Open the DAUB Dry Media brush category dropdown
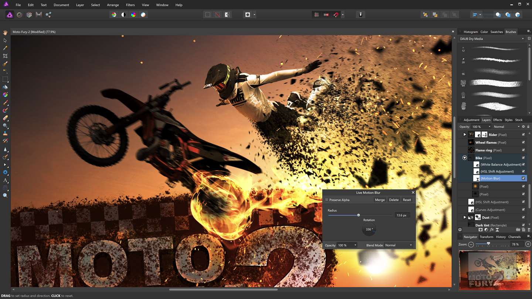 tap(491, 39)
